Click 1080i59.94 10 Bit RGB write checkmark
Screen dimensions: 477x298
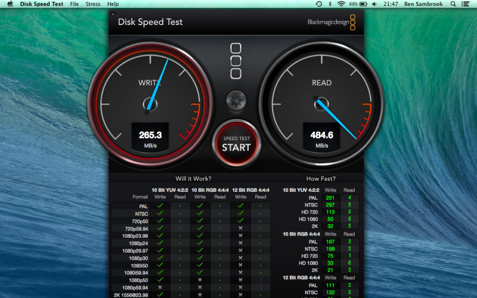pyautogui.click(x=200, y=272)
